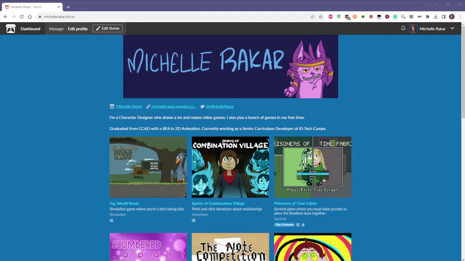Click the Survival genre text
465x261 pixels.
tap(280, 219)
